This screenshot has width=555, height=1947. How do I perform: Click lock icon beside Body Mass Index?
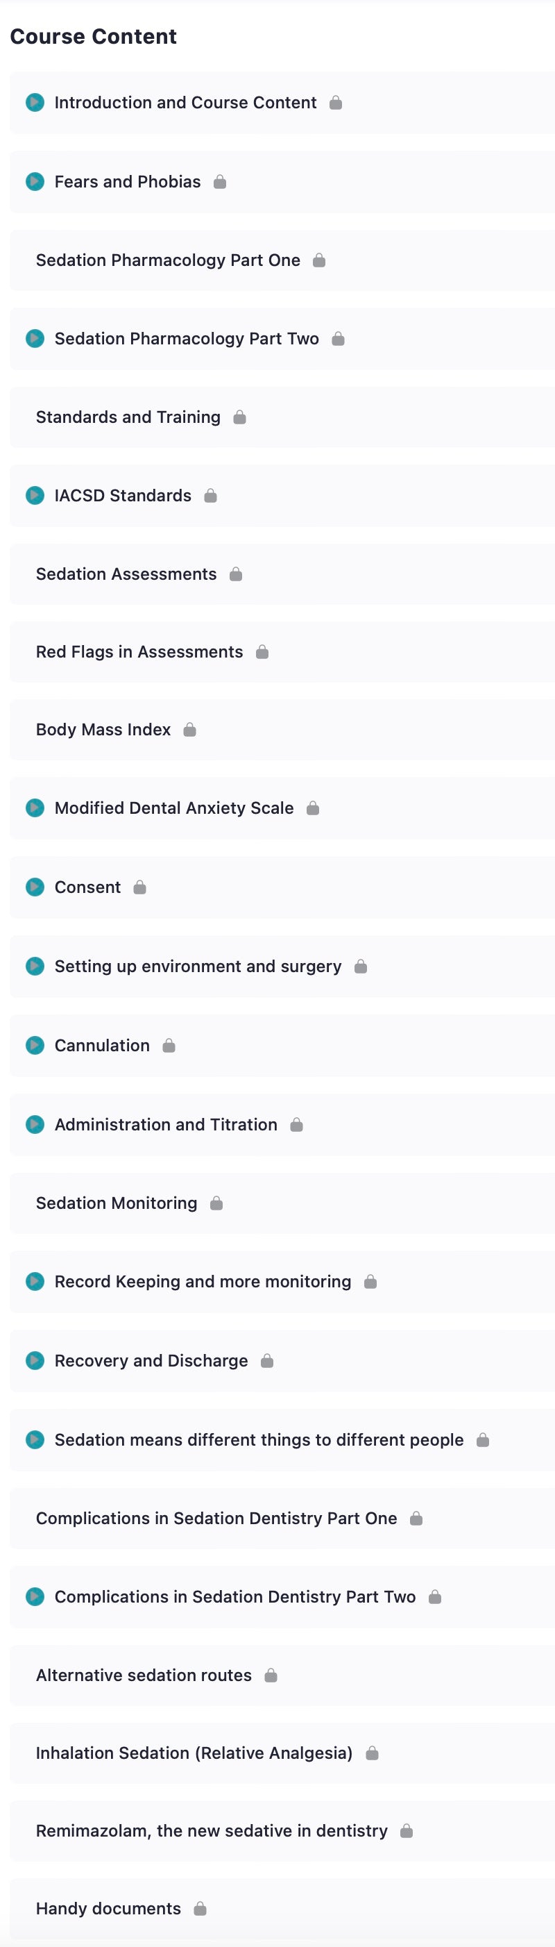click(189, 729)
